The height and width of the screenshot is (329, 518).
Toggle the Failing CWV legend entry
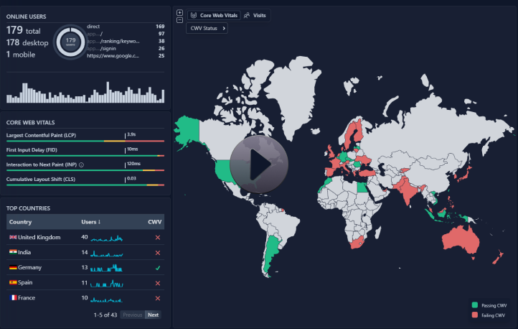point(491,315)
